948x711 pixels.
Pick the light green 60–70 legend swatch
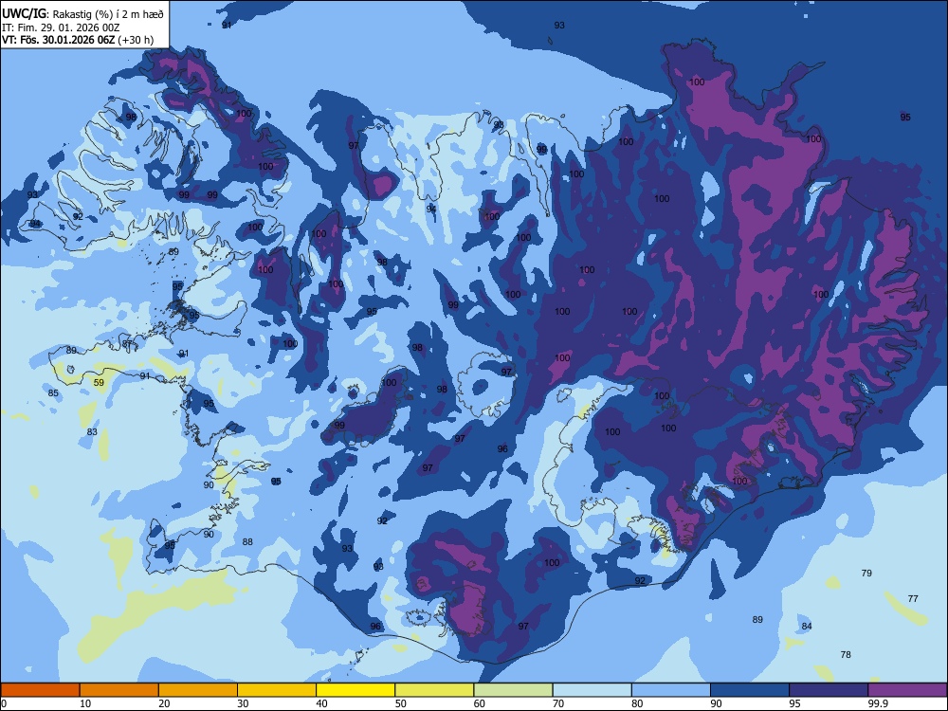(x=513, y=690)
